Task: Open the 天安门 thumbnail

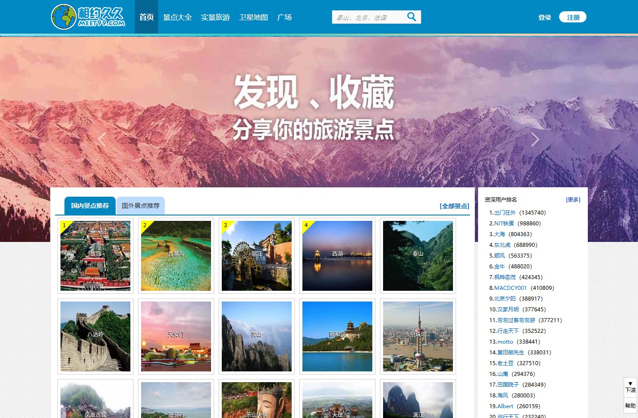Action: pyautogui.click(x=176, y=336)
